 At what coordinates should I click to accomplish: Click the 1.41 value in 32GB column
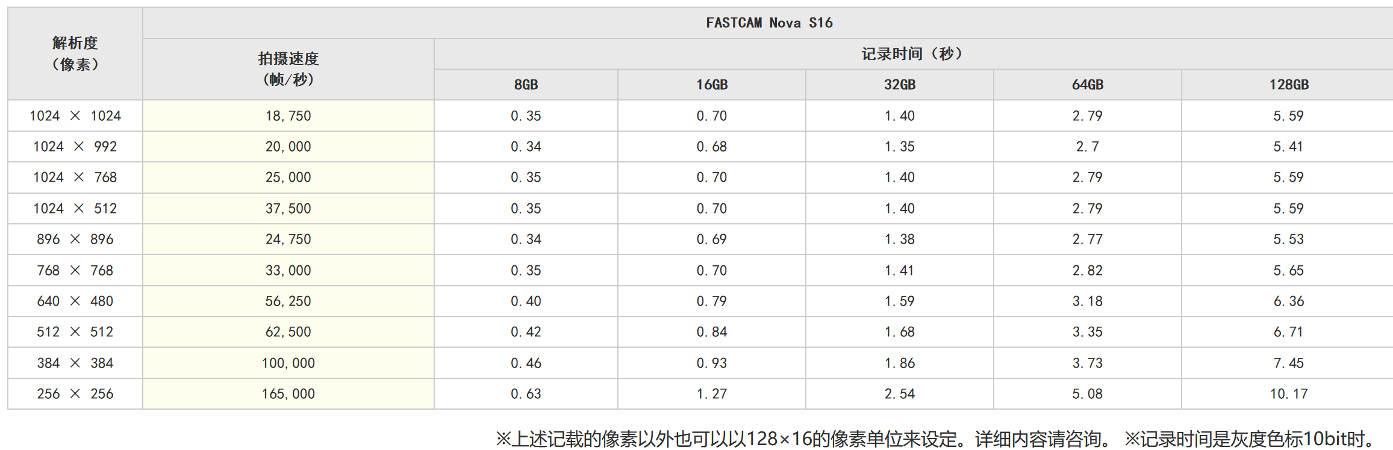point(900,271)
